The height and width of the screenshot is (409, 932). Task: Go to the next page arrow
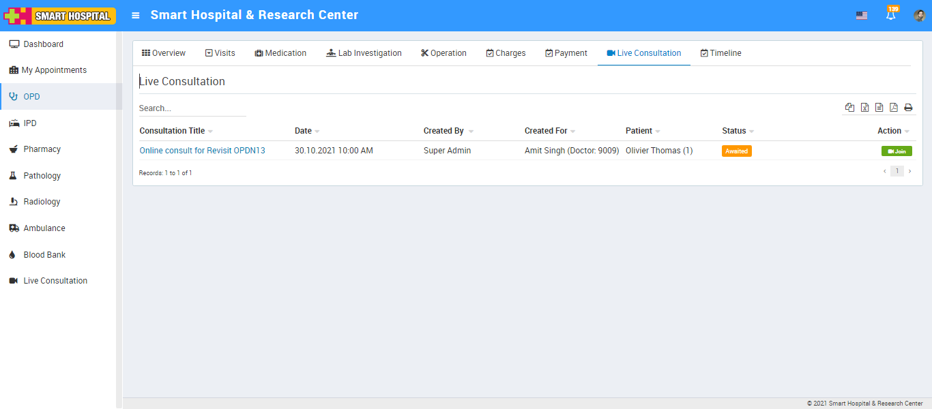(909, 171)
